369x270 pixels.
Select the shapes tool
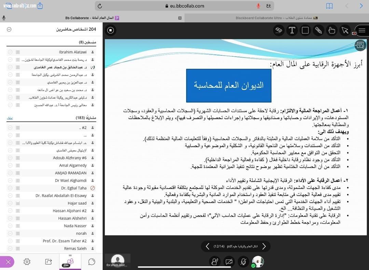coord(305,30)
